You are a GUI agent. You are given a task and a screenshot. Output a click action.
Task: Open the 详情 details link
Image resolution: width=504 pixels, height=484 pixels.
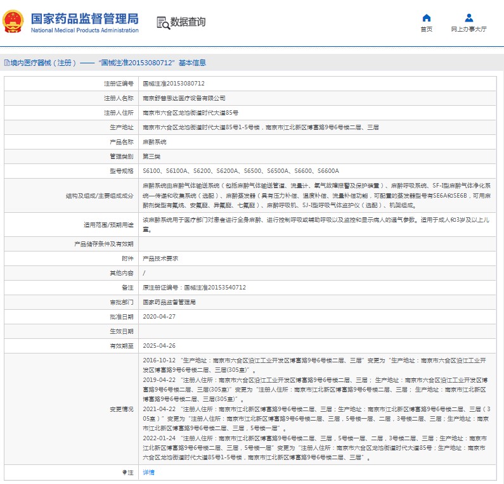148,472
